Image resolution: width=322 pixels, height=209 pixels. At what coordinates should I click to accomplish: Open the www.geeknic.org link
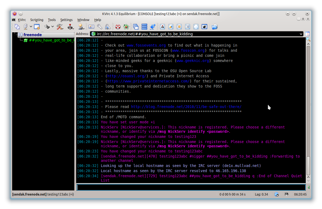click(192, 61)
